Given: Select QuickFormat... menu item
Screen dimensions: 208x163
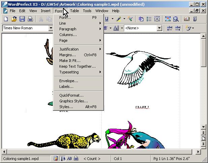Looking at the screenshot, I should (78, 95).
